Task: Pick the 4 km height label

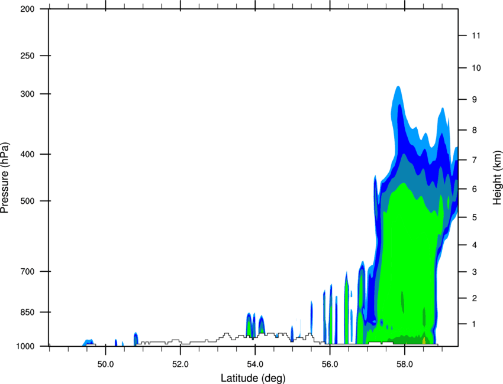Action: click(475, 245)
